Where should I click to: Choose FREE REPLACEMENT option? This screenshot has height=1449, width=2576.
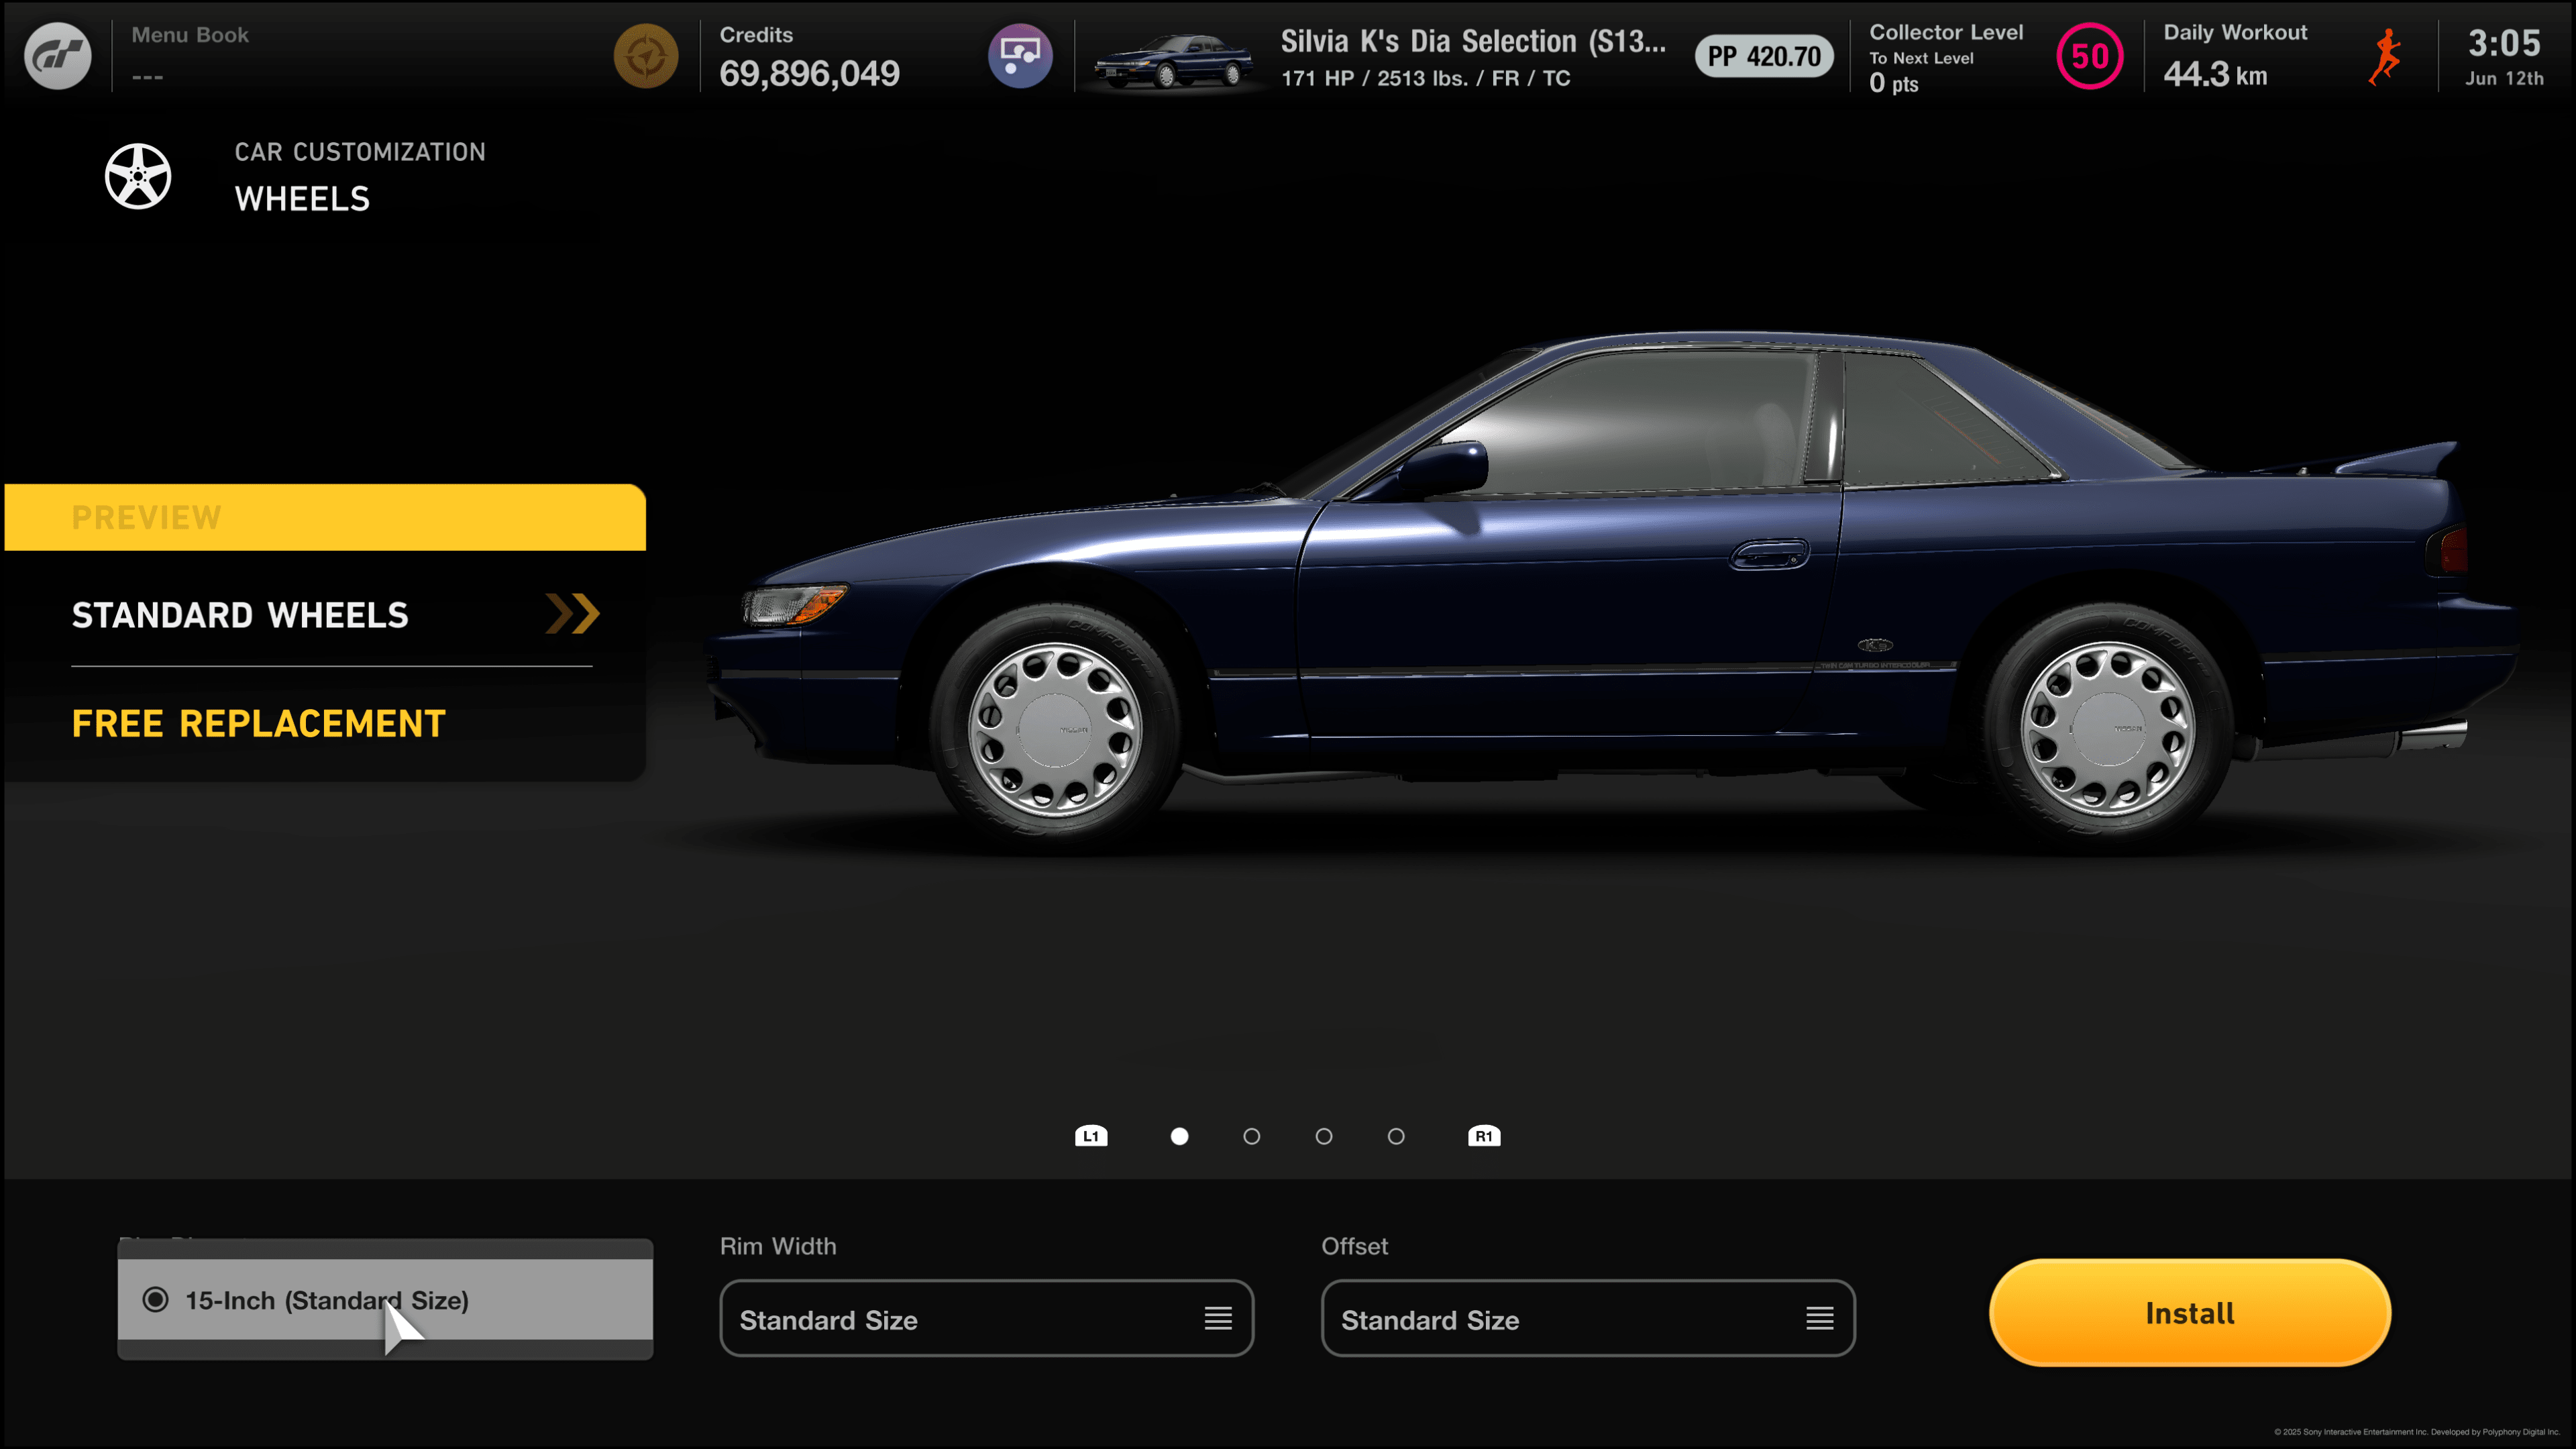(258, 723)
